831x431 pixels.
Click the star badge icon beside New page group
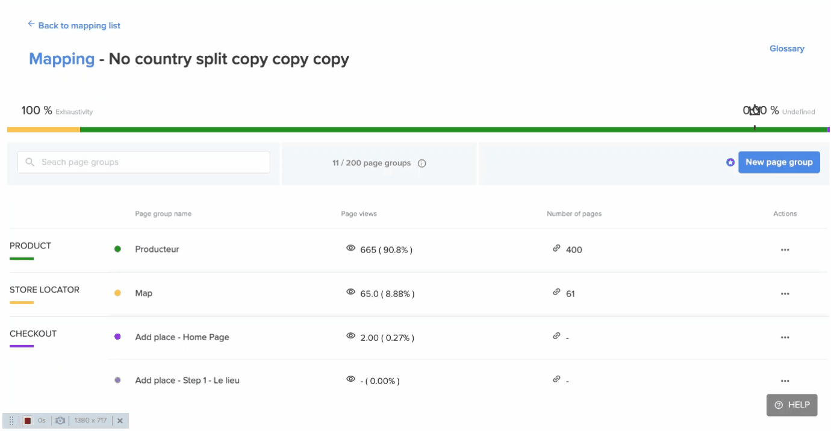coord(730,162)
